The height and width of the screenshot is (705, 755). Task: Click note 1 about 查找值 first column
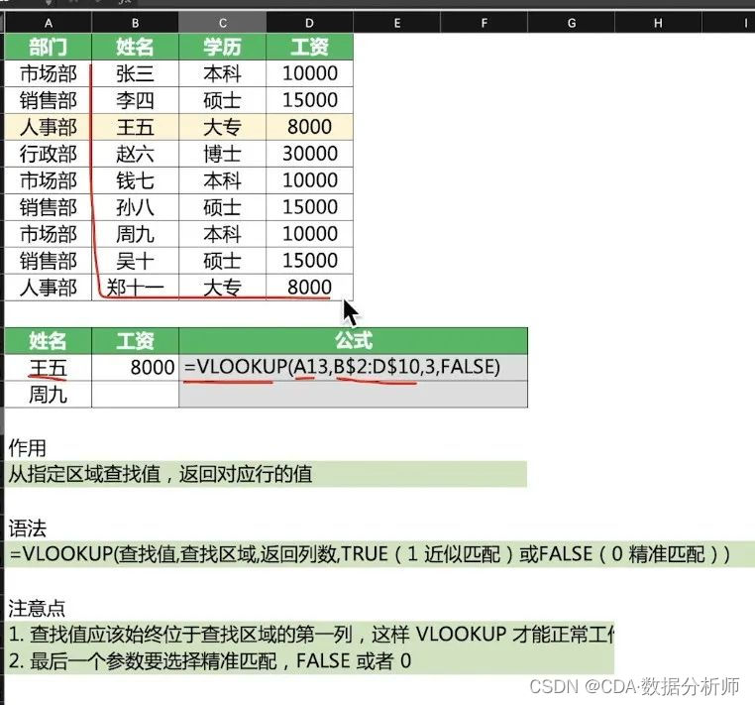click(x=309, y=635)
